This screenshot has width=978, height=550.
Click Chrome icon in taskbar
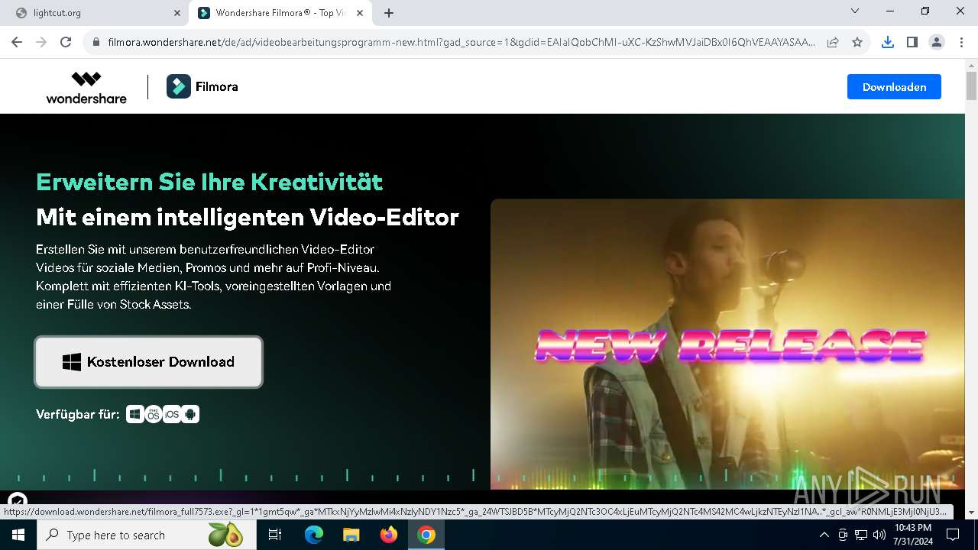click(x=426, y=535)
